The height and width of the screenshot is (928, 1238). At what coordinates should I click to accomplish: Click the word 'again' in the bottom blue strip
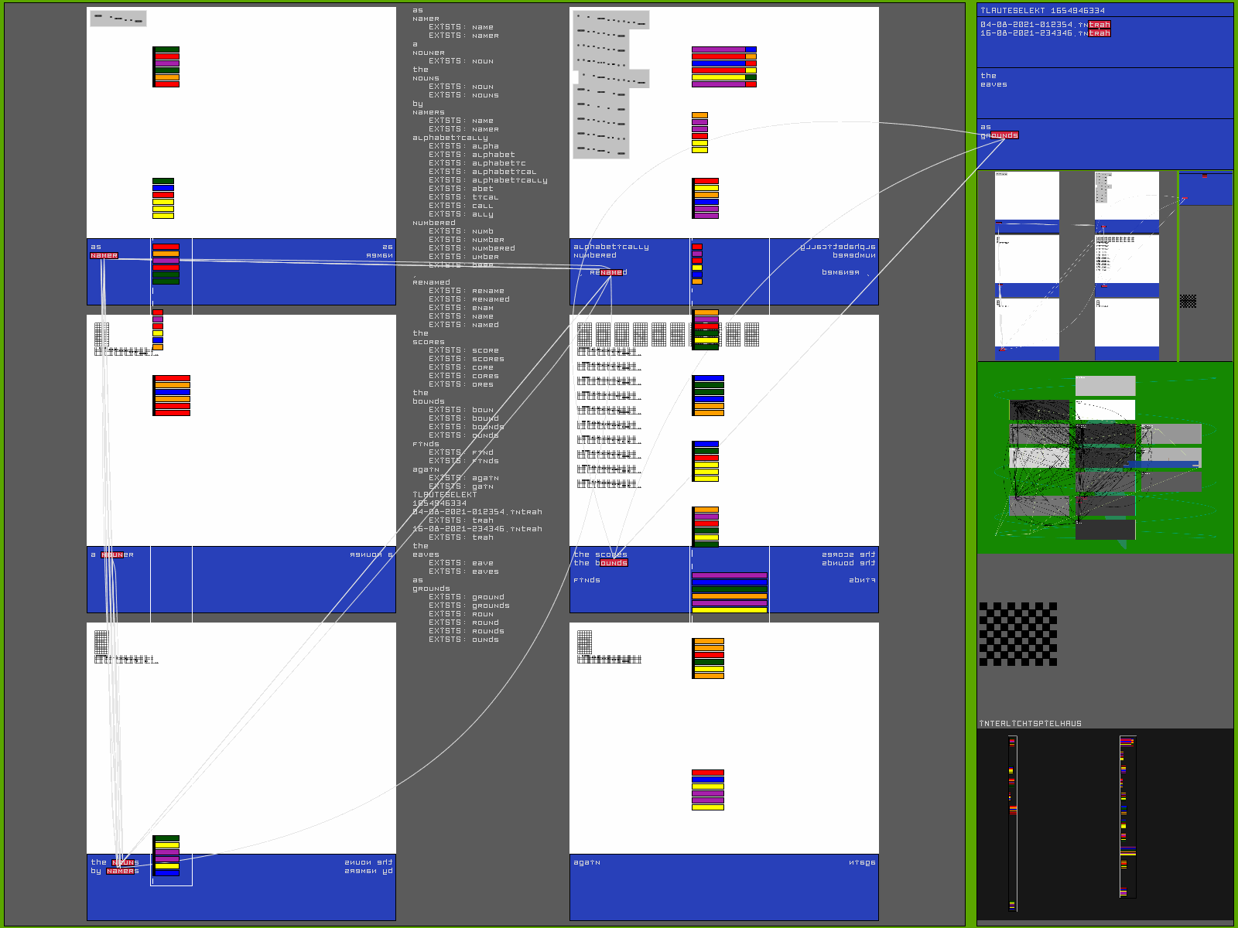pos(587,862)
